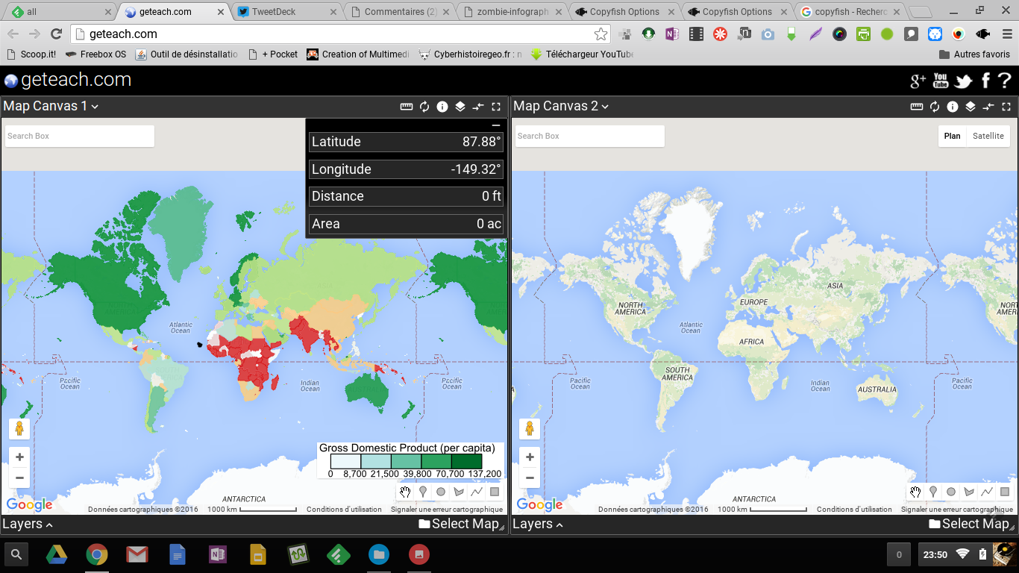Select the polygon drawing tool in Map Canvas 1
This screenshot has width=1019, height=573.
pyautogui.click(x=459, y=492)
